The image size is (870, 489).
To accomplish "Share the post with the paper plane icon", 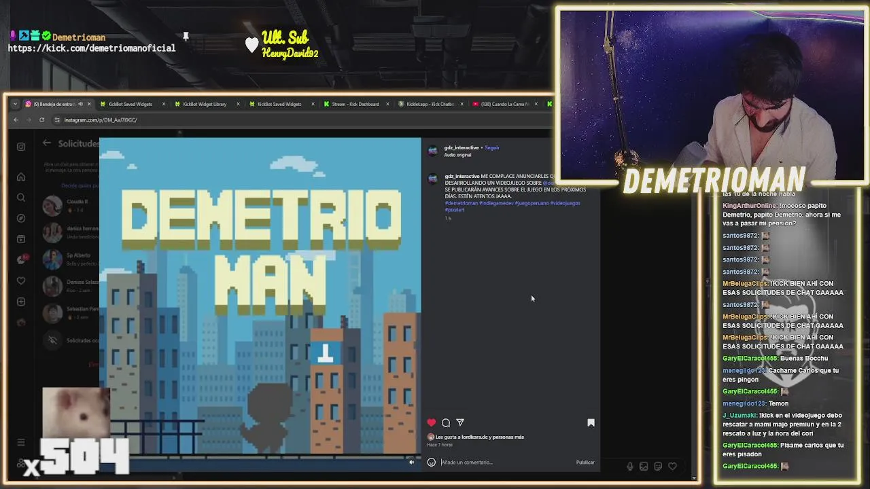I will (460, 422).
